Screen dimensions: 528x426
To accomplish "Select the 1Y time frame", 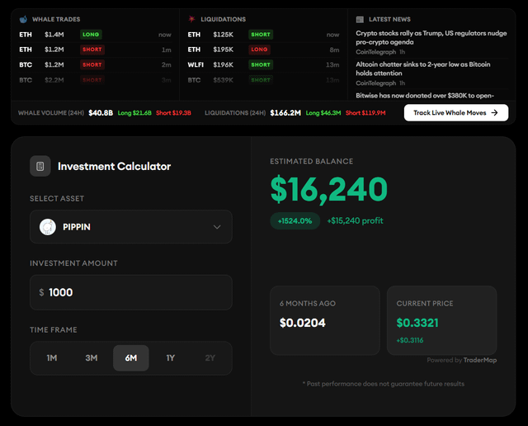I will pyautogui.click(x=171, y=358).
